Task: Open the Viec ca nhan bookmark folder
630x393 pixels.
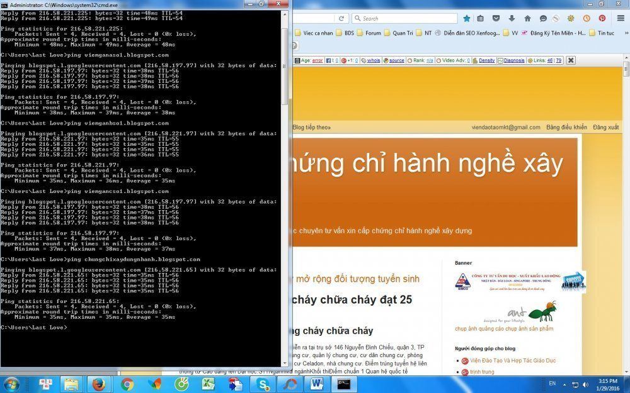Action: click(x=314, y=33)
